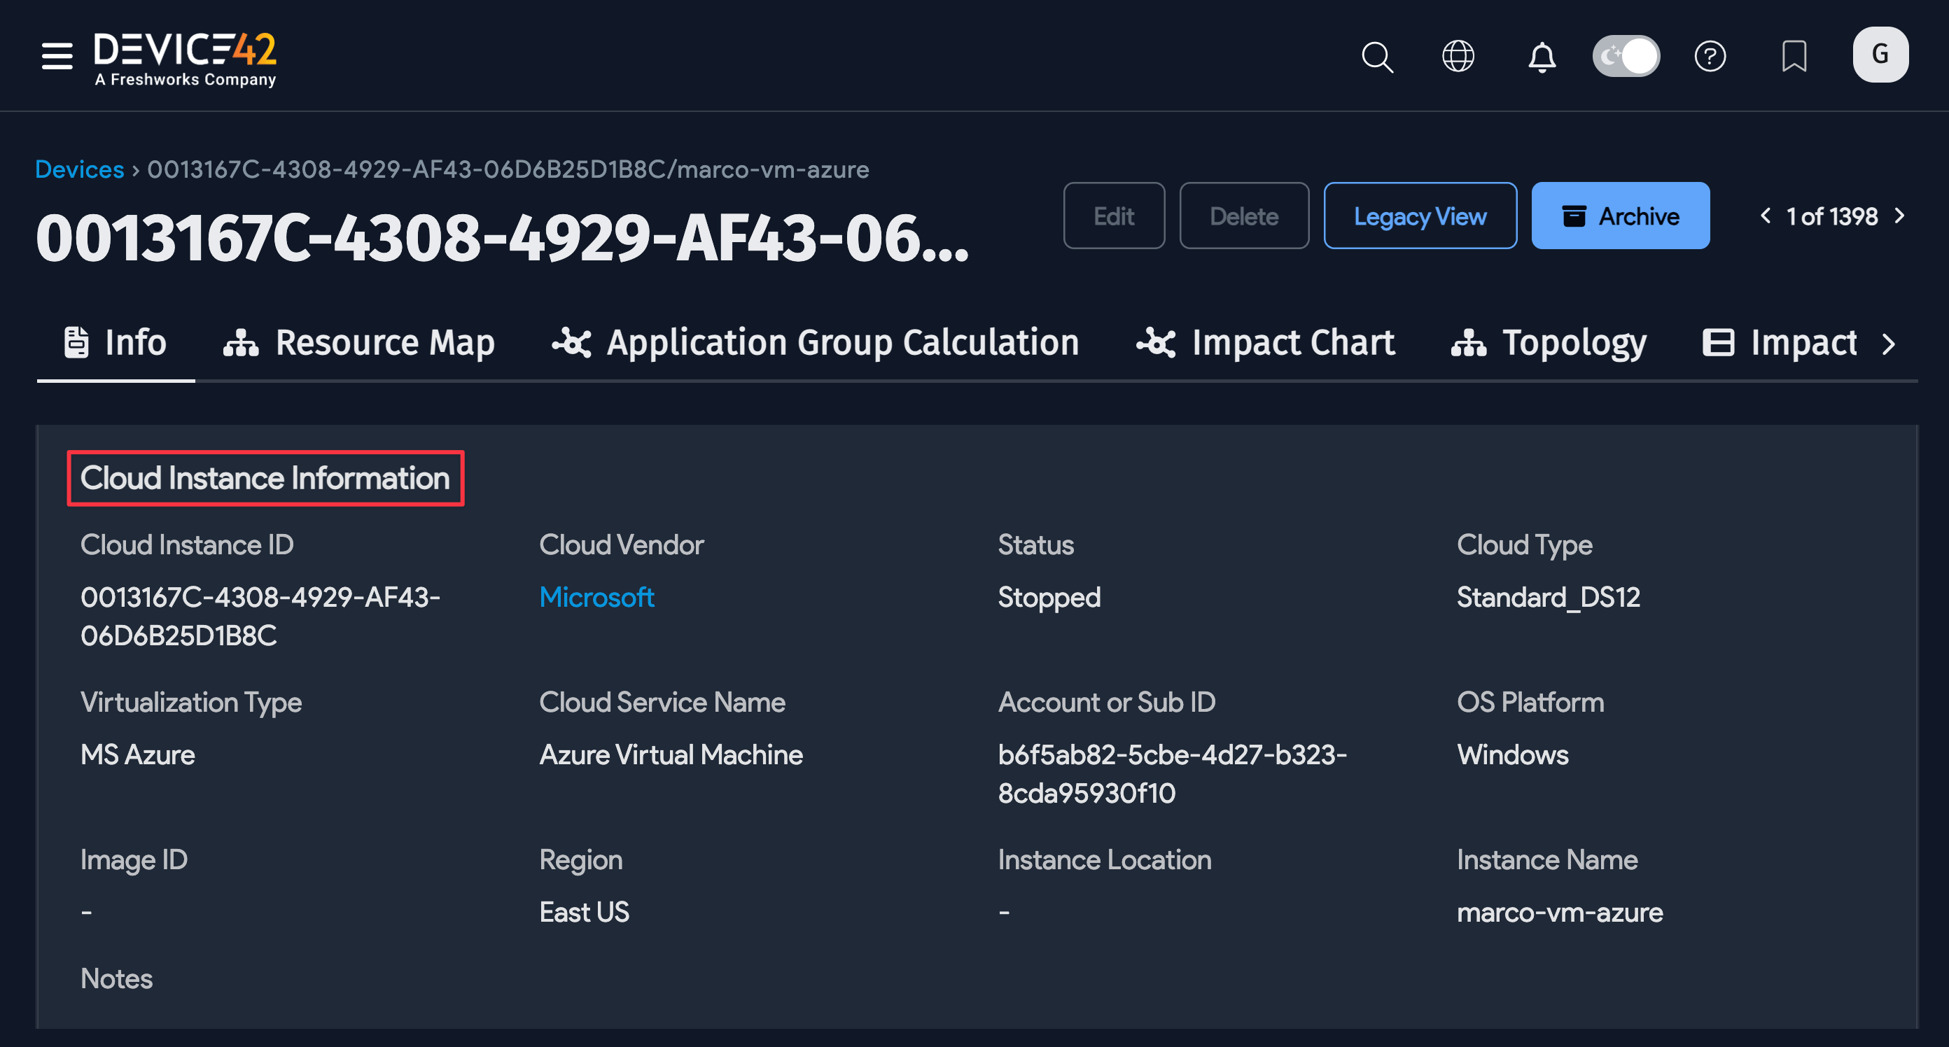
Task: Toggle dark mode switch
Action: (1626, 55)
